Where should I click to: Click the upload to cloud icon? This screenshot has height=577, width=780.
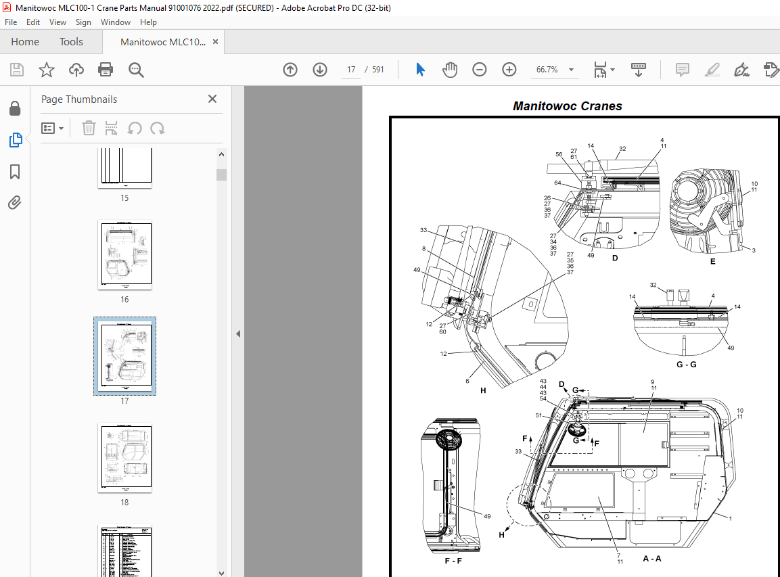[76, 70]
